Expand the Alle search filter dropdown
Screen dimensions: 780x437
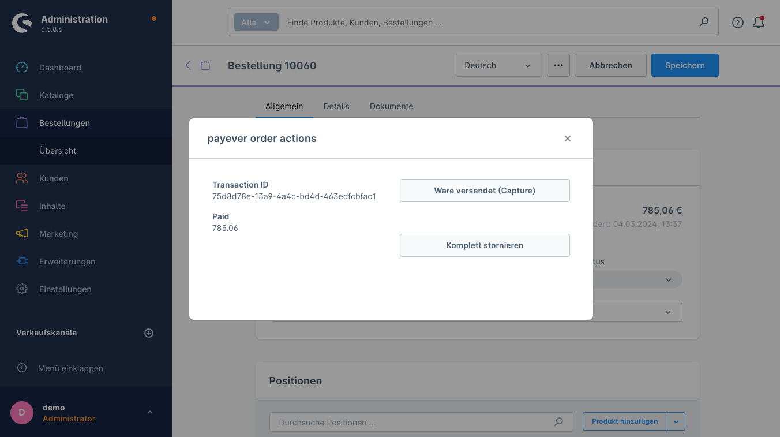(x=256, y=23)
